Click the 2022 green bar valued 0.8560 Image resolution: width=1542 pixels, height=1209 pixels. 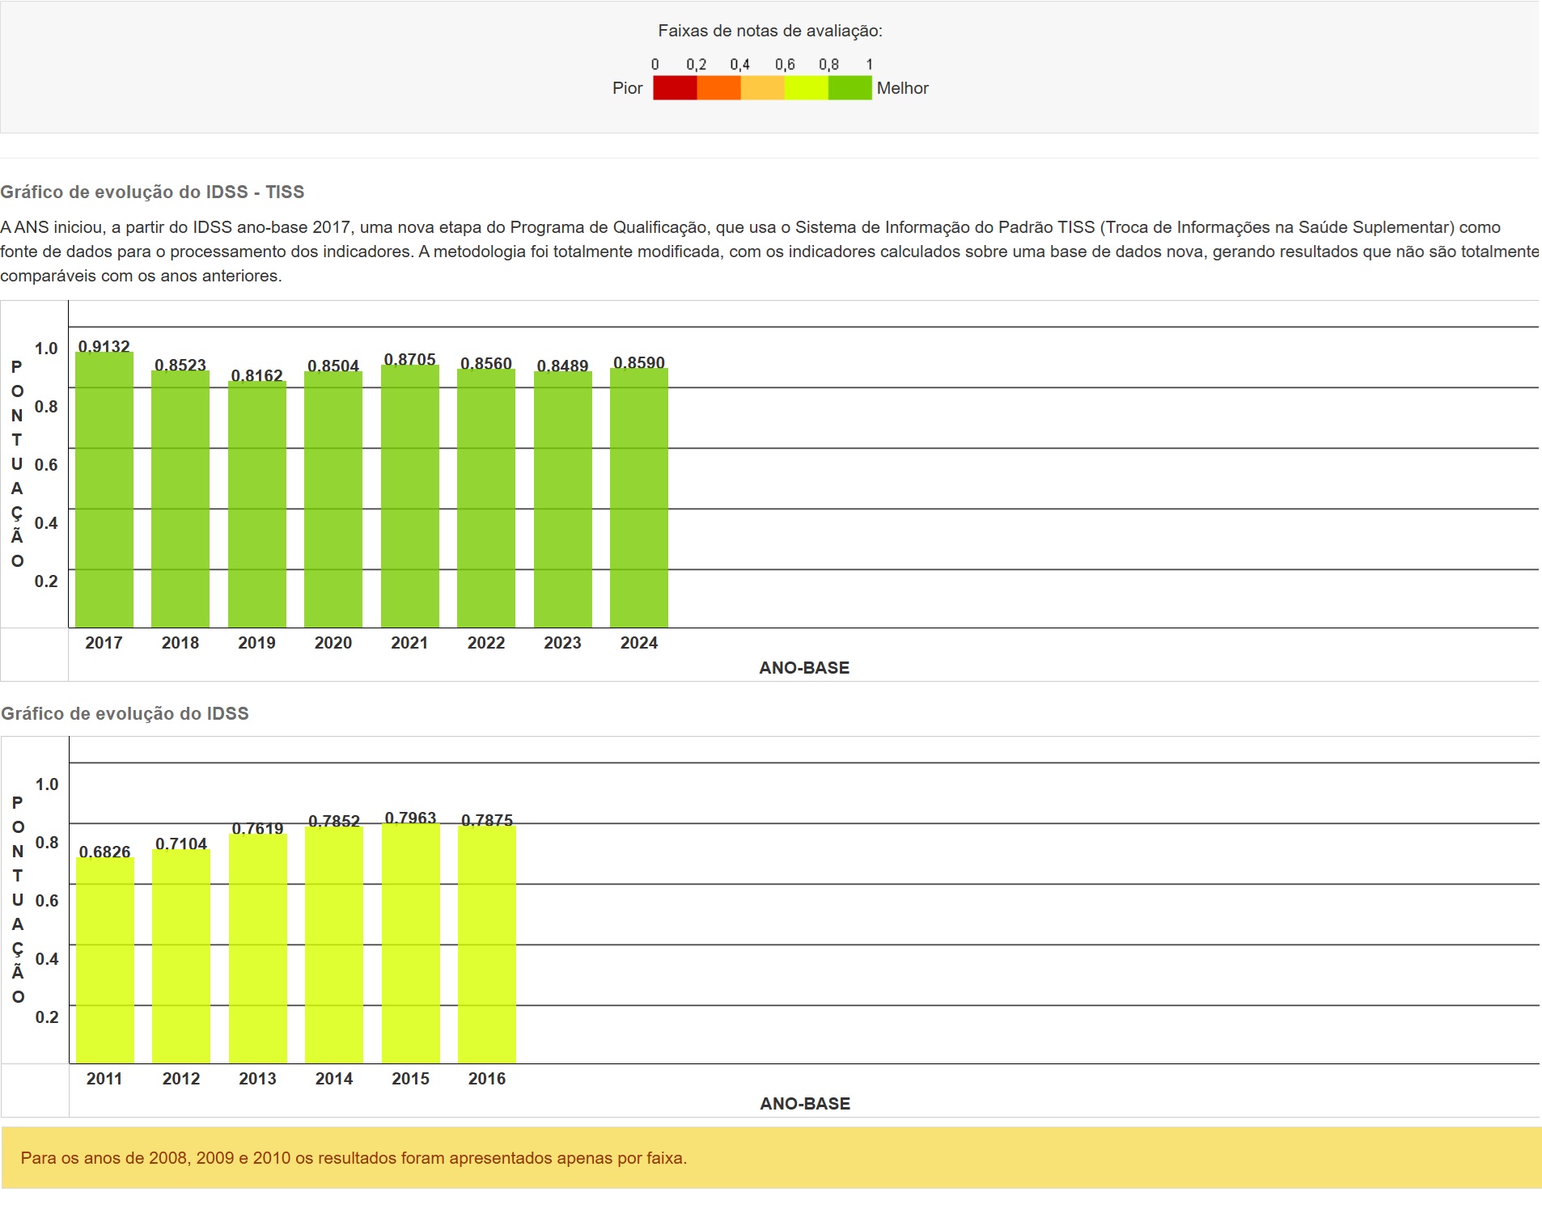pyautogui.click(x=486, y=498)
